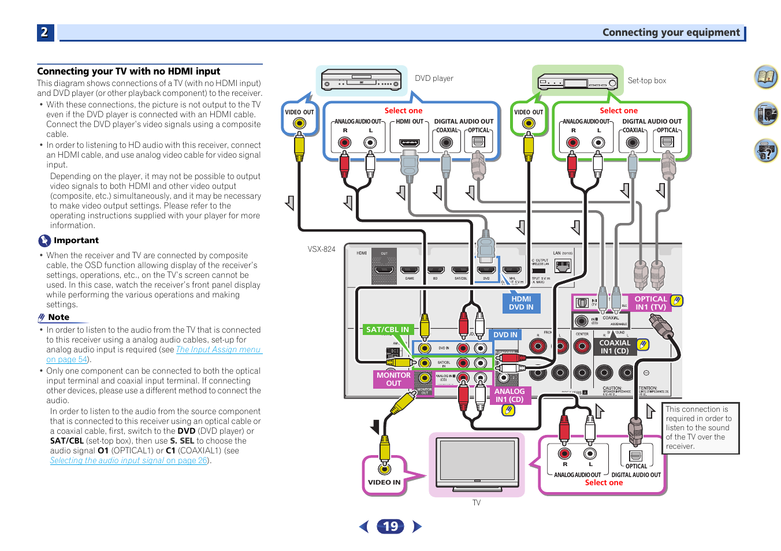The height and width of the screenshot is (551, 781).
Task: Click 'Connecting your TV with no HDMI input' heading
Action: click(x=129, y=71)
